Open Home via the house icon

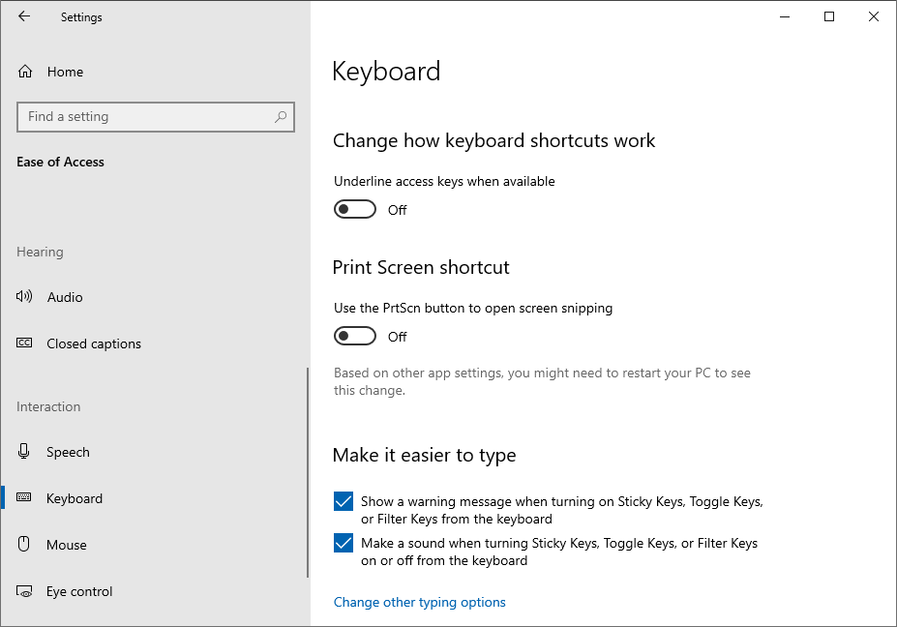coord(25,72)
